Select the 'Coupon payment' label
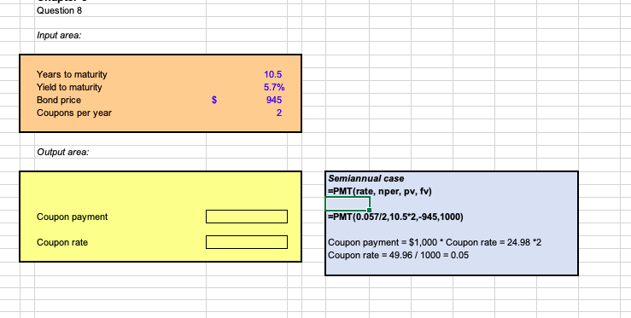The width and height of the screenshot is (631, 318). (x=72, y=217)
